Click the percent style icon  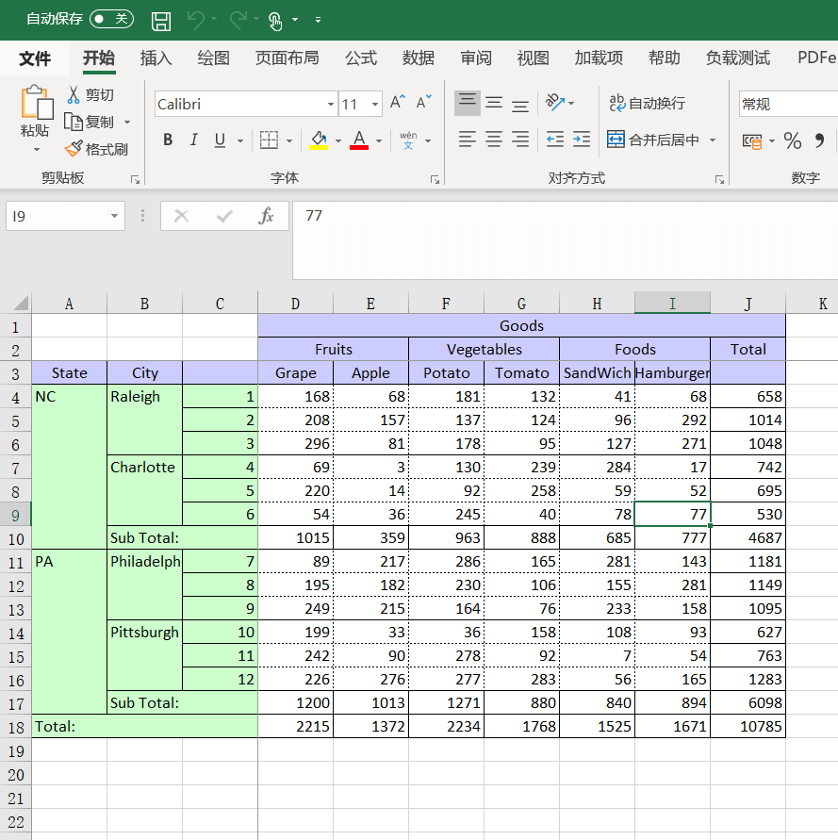[793, 140]
